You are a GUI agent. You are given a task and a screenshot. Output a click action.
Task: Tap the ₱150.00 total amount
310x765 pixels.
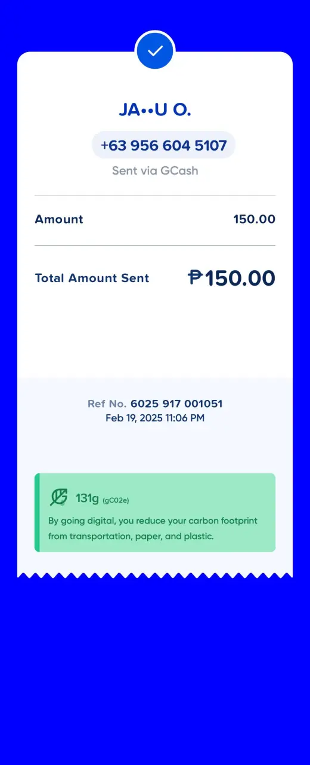(x=232, y=278)
